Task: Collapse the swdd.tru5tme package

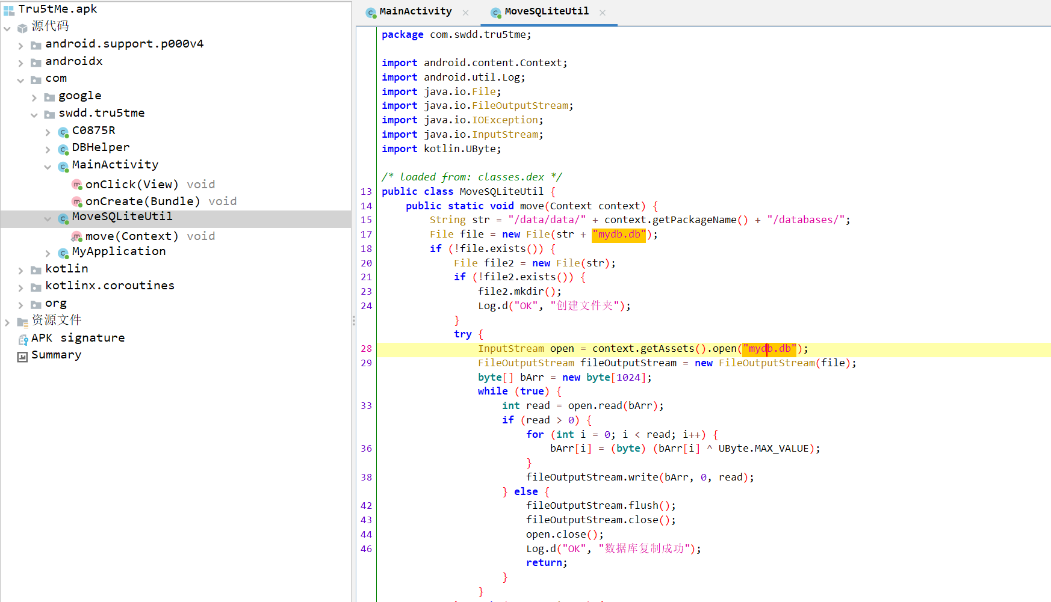Action: (34, 115)
